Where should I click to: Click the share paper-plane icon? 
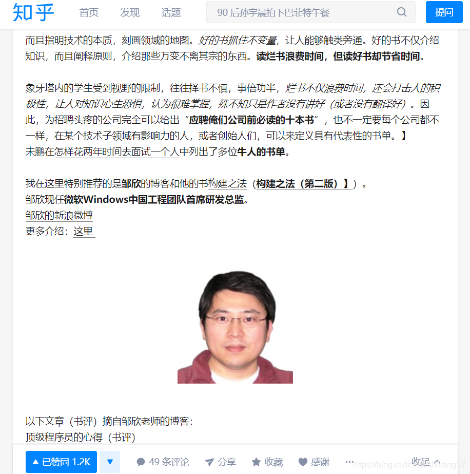pyautogui.click(x=209, y=462)
